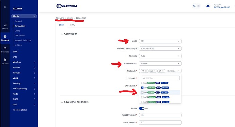Collapse the Connection section
This screenshot has width=235, height=127.
coord(62,34)
